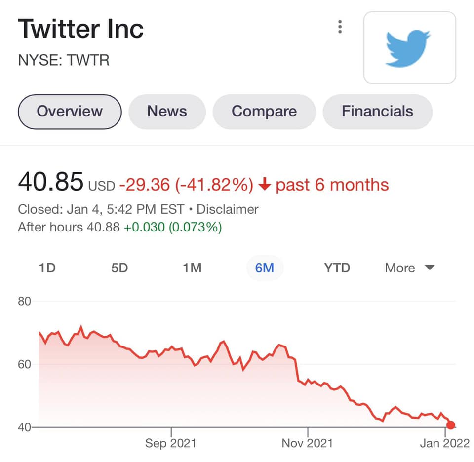Click the Jan 2022 axis label

pyautogui.click(x=445, y=443)
